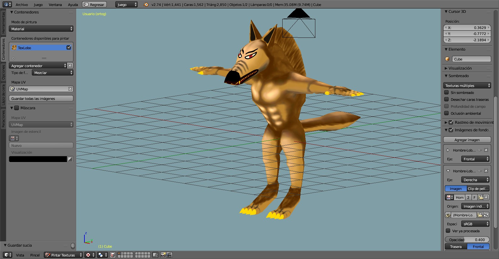Image resolution: width=499 pixels, height=259 pixels.
Task: Click the UV map checker icon
Action: click(13, 89)
